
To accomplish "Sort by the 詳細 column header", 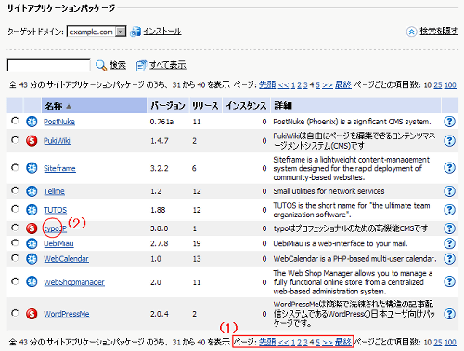I will pyautogui.click(x=355, y=106).
